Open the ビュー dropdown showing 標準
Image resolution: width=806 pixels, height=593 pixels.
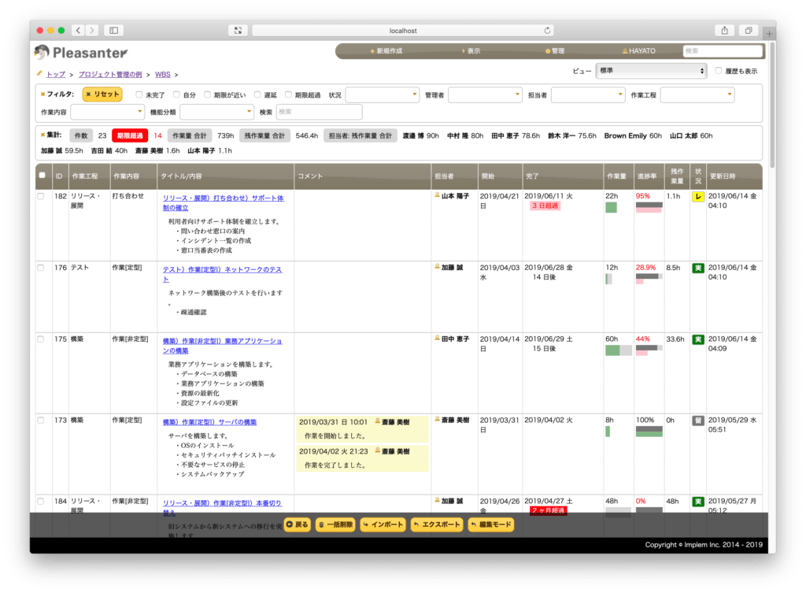(x=651, y=70)
